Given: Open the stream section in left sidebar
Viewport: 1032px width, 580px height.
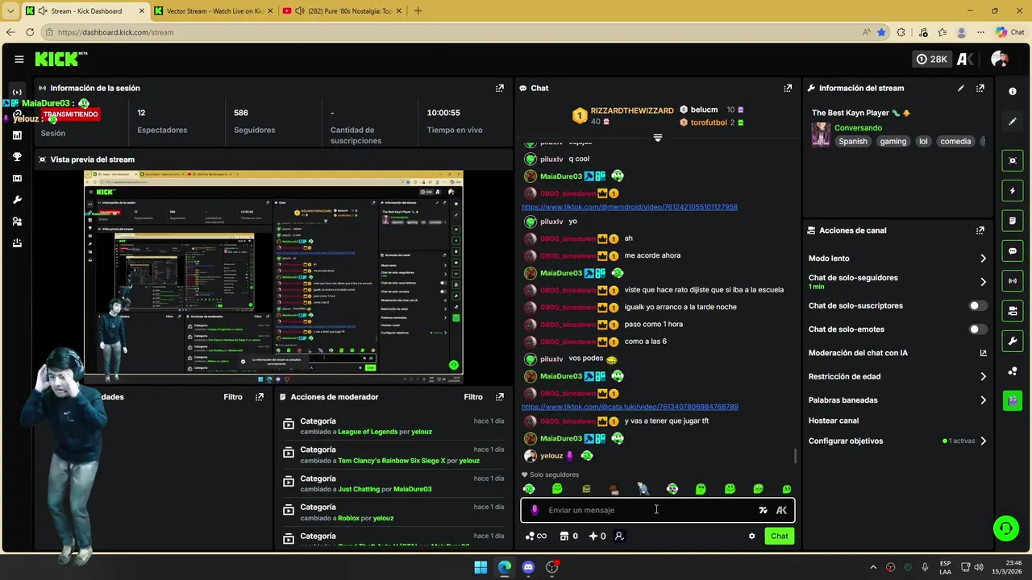Looking at the screenshot, I should [17, 93].
